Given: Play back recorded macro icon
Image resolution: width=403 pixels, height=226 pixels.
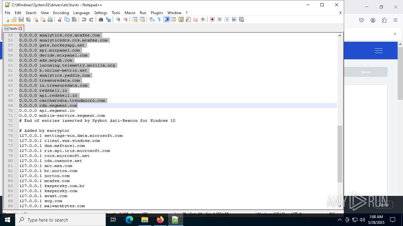Looking at the screenshot, I should click(227, 19).
